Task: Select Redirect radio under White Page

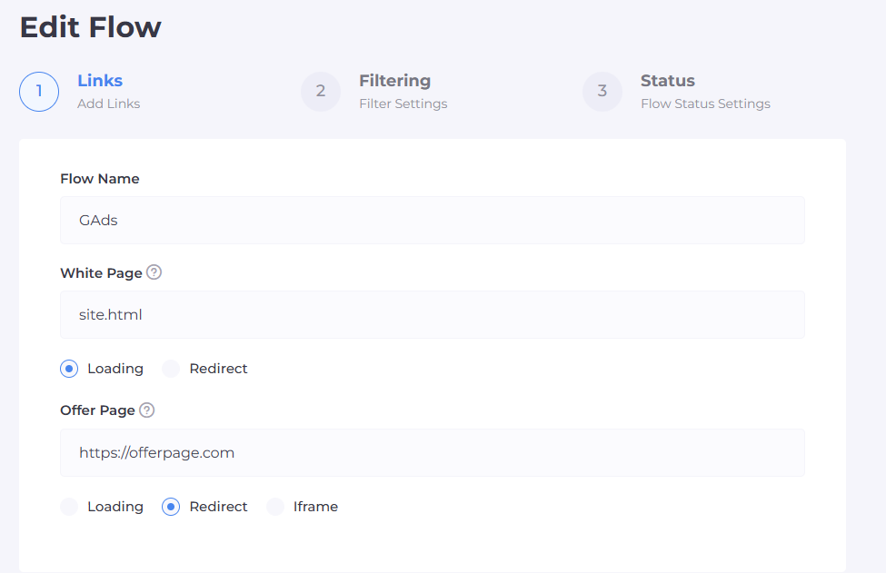Action: click(171, 369)
